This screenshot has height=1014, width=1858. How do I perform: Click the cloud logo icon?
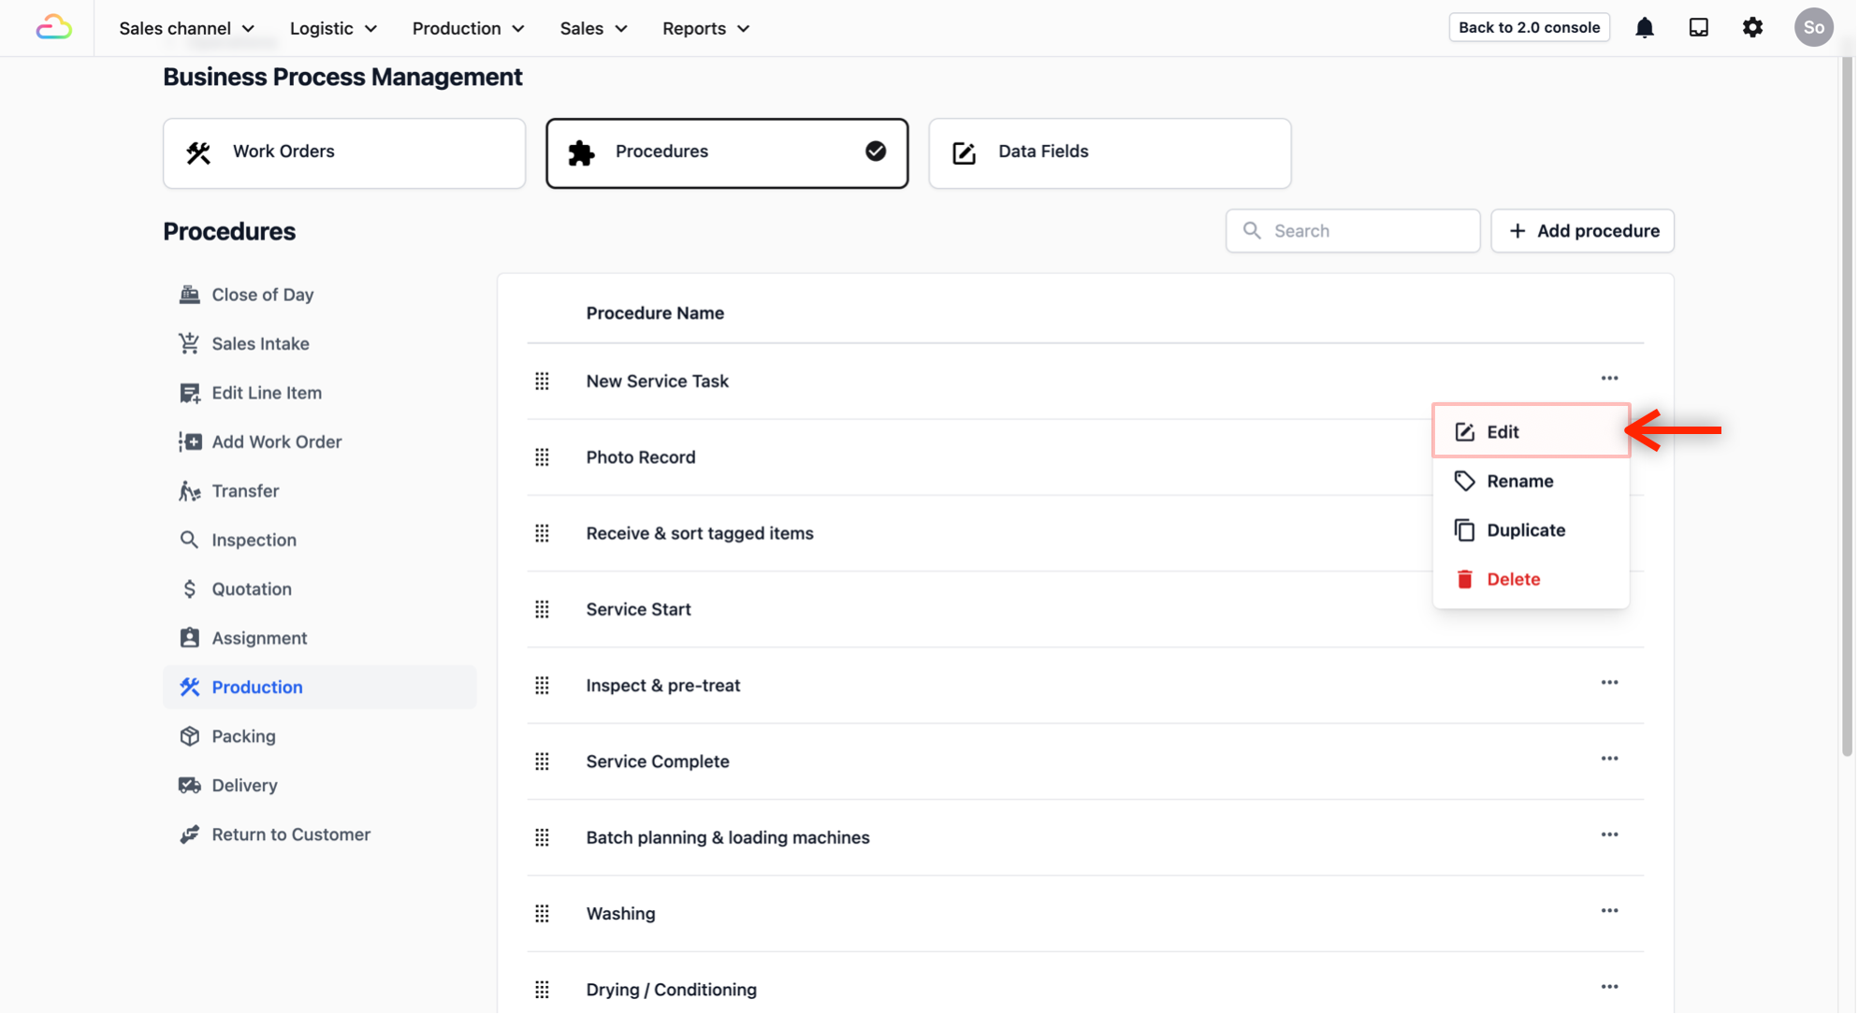pyautogui.click(x=53, y=28)
